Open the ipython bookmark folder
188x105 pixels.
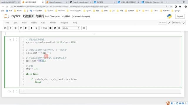[x=49, y=11]
